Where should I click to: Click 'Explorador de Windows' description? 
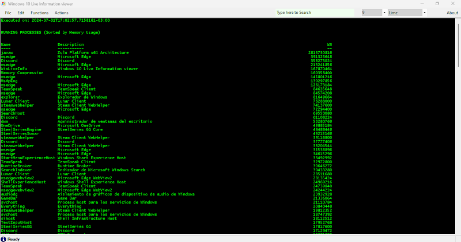(x=82, y=97)
